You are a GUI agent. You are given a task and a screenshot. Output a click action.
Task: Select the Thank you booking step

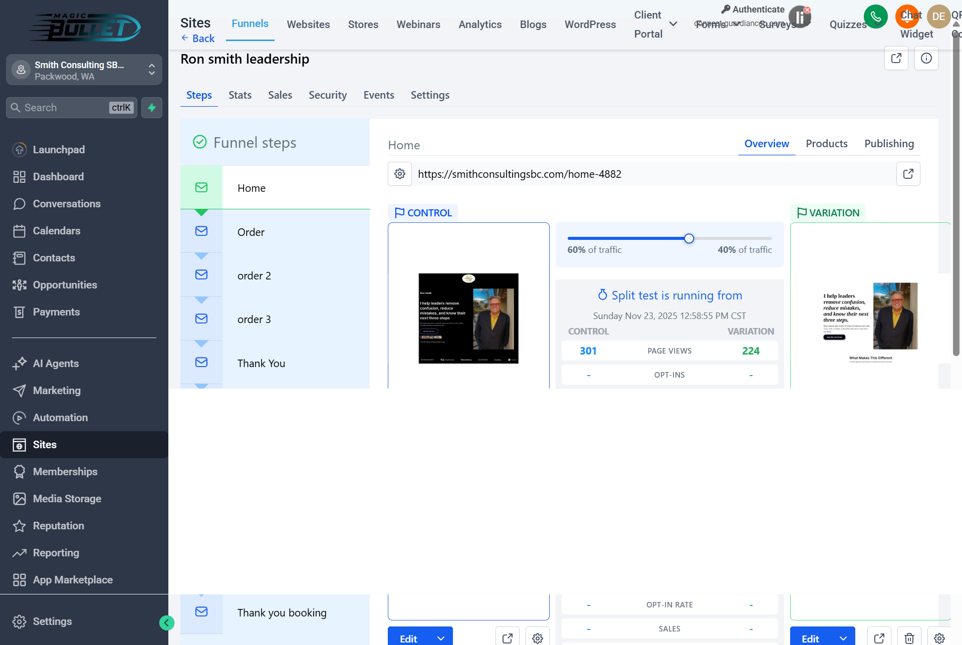coord(275,613)
